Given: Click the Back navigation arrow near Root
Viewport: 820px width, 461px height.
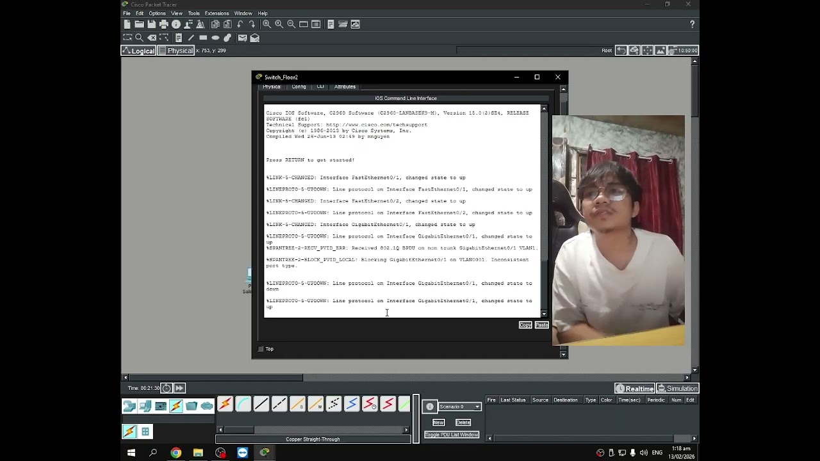Looking at the screenshot, I should pos(621,51).
